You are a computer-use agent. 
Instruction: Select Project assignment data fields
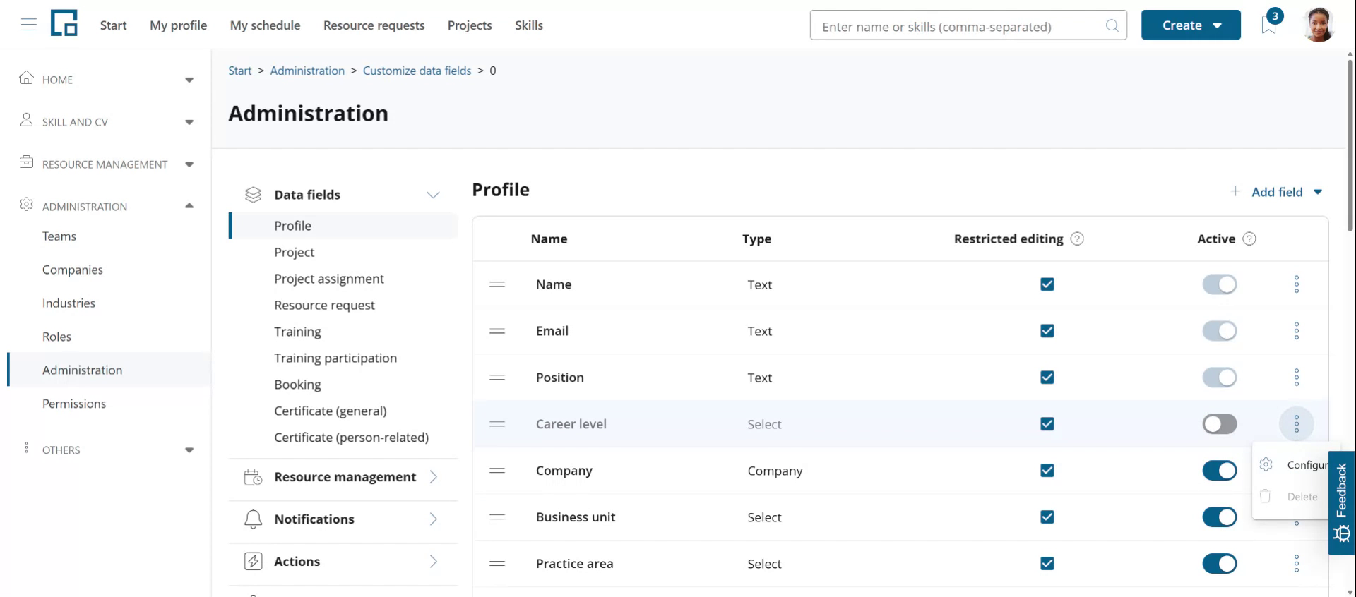coord(329,279)
